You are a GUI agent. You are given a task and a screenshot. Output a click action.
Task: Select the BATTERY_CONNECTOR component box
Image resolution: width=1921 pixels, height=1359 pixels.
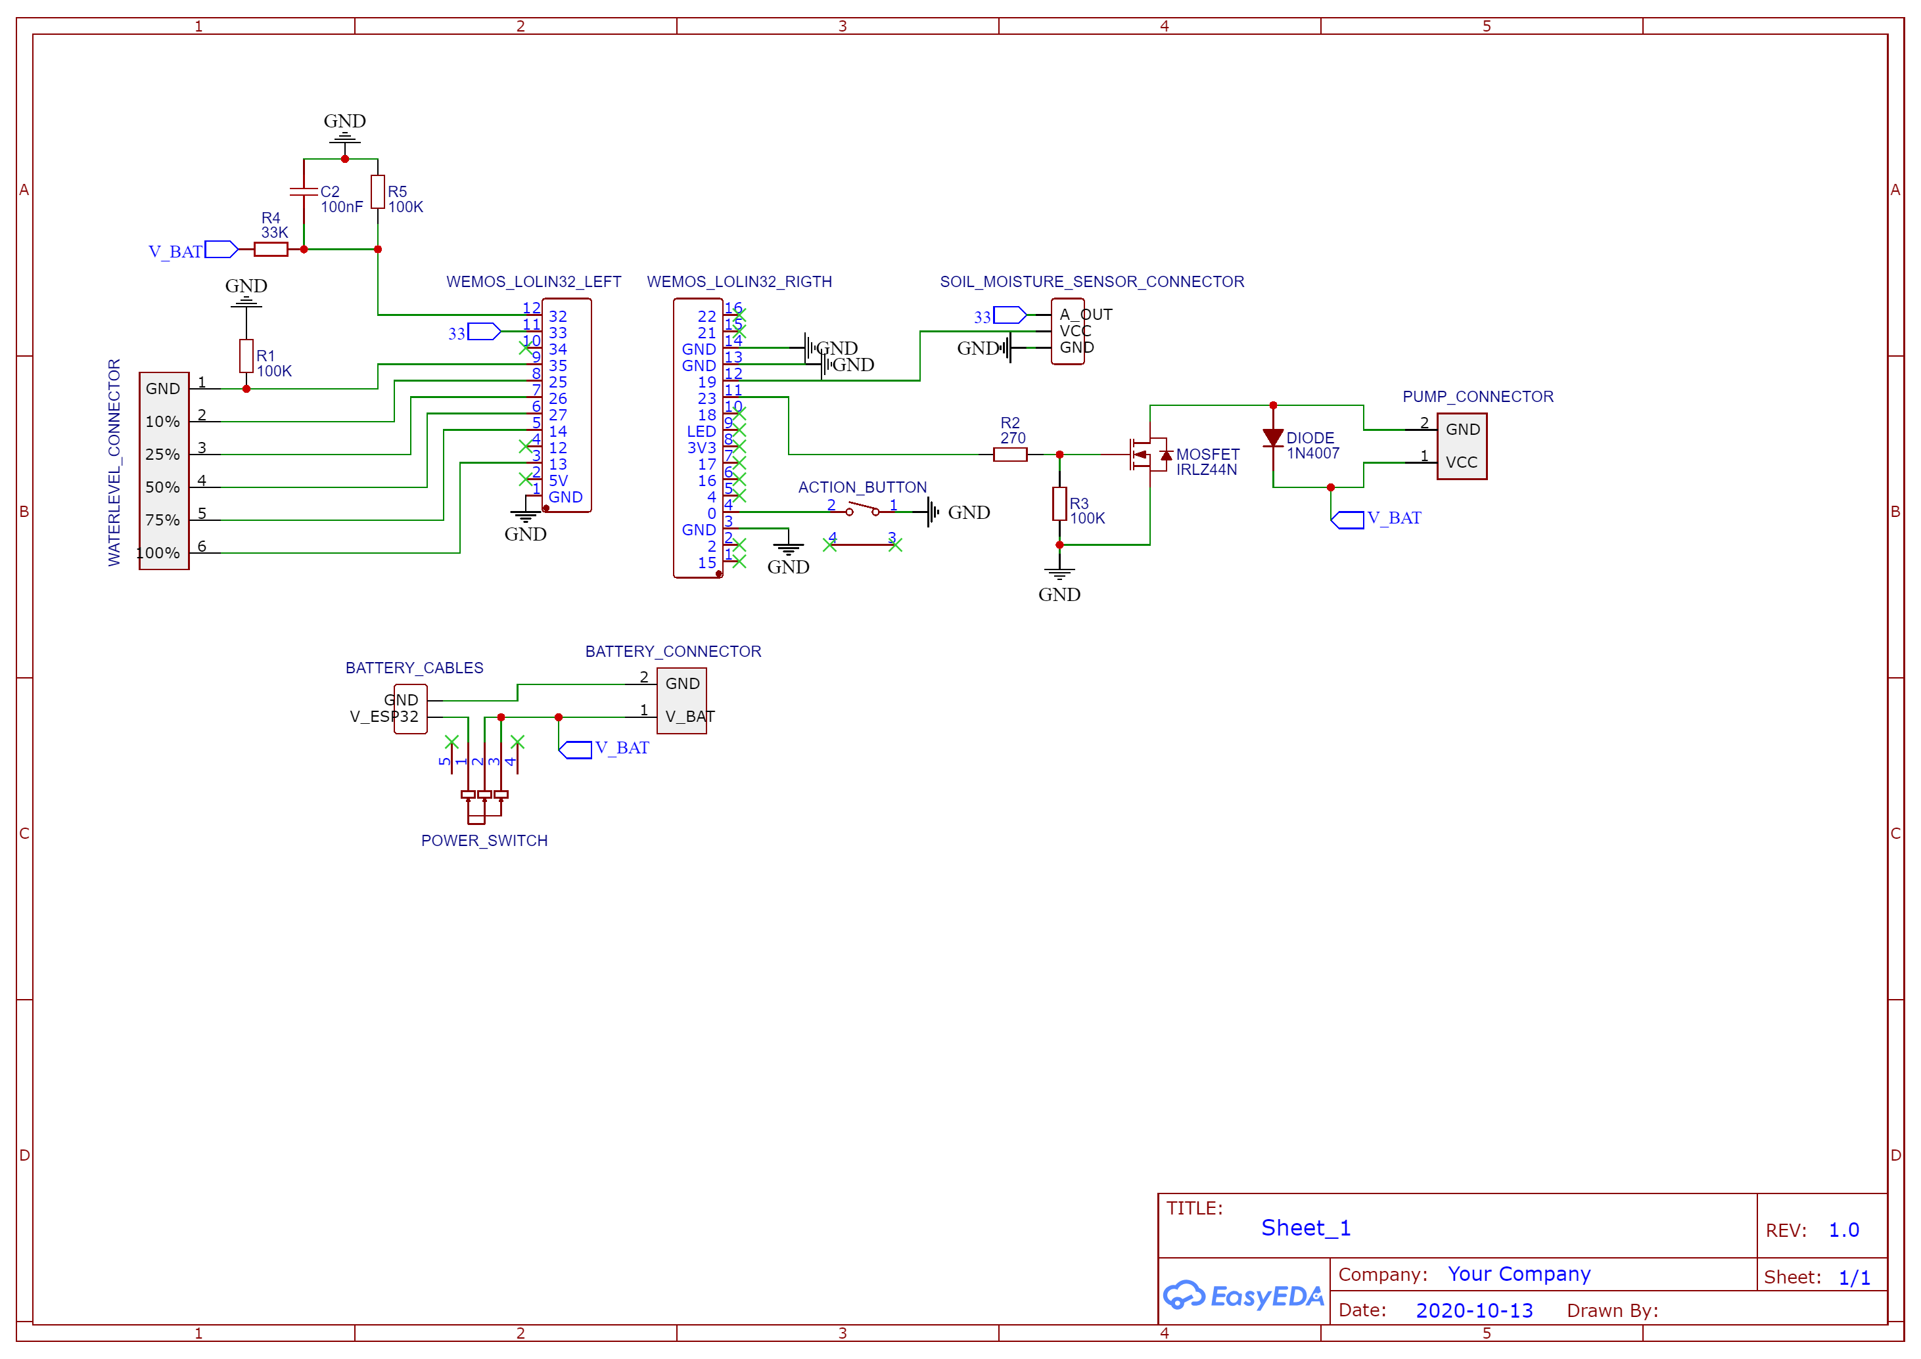[x=682, y=700]
